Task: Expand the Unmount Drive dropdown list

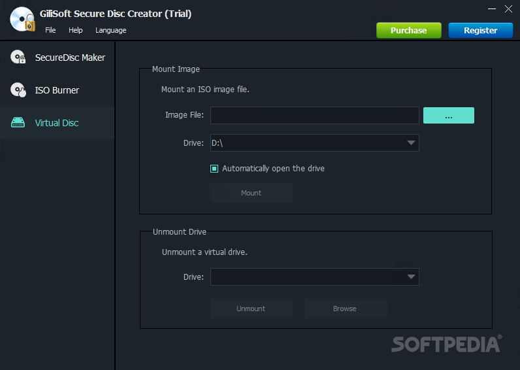Action: coord(314,277)
